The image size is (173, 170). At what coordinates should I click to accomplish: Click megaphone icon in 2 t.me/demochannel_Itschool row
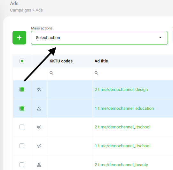pyautogui.click(x=39, y=127)
